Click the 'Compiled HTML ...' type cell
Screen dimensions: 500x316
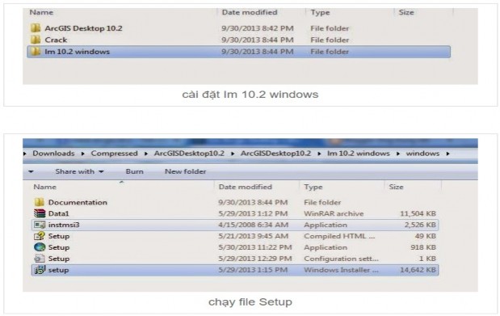coord(339,236)
